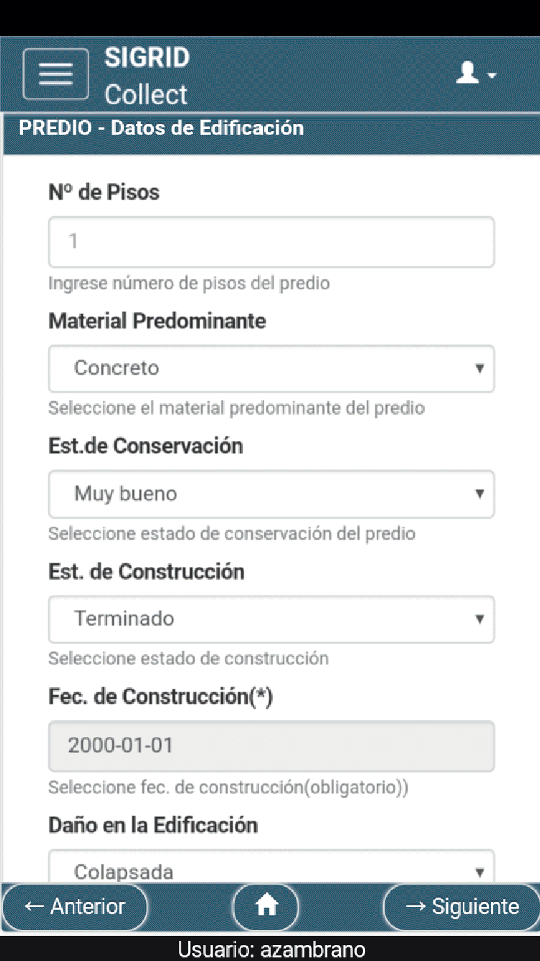540x961 pixels.
Task: Click the SIGRID Collect app title
Action: pos(147,75)
